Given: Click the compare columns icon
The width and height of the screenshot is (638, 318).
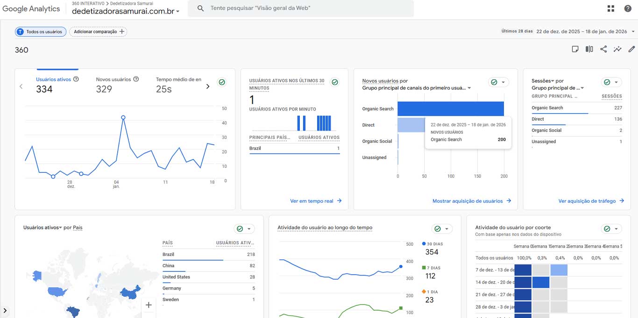Looking at the screenshot, I should pos(589,49).
